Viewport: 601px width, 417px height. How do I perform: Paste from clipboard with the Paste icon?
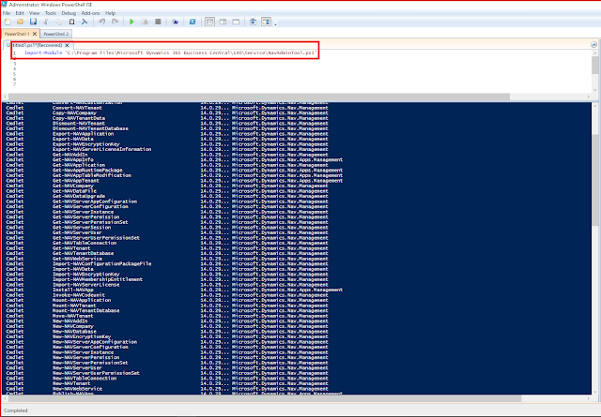click(x=71, y=22)
